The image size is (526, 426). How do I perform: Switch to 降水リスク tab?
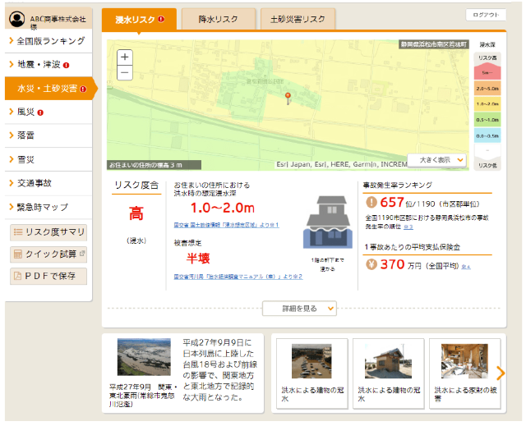tap(217, 19)
